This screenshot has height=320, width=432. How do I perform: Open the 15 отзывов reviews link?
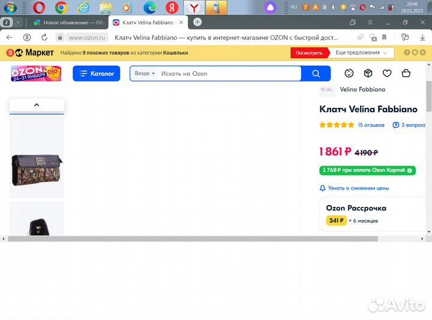coord(371,125)
